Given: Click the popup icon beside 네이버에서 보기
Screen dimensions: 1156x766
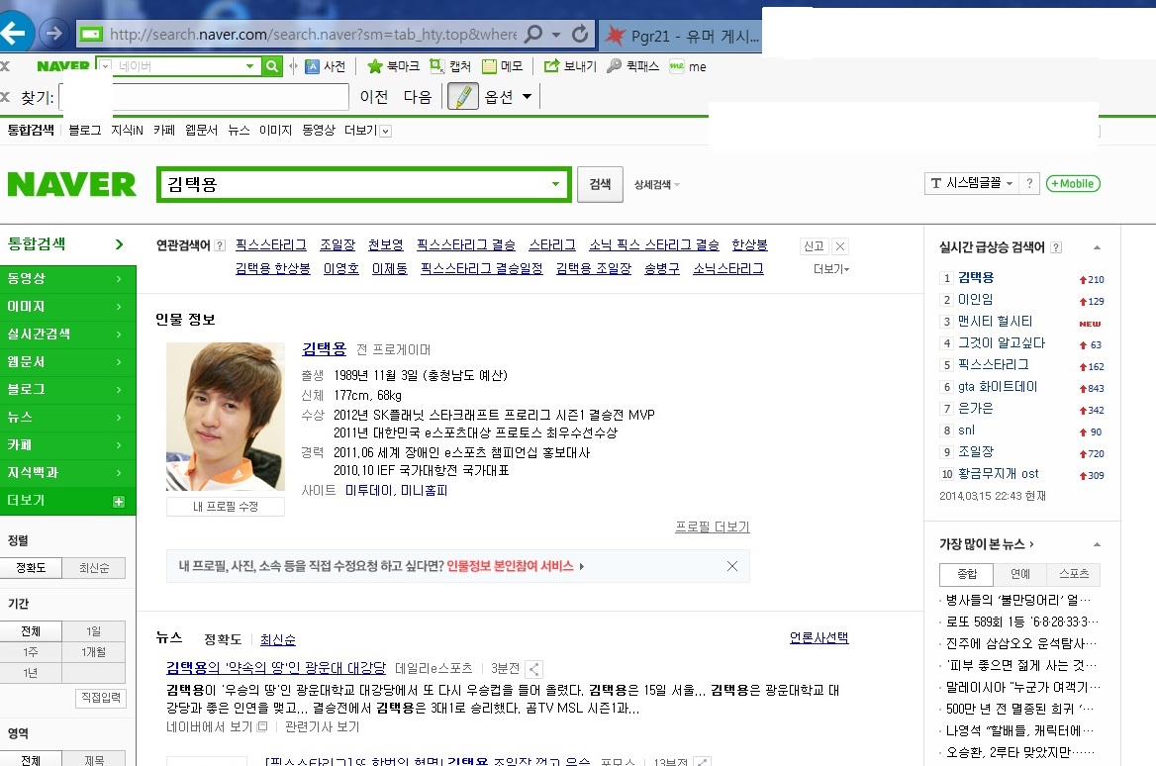Looking at the screenshot, I should [261, 727].
